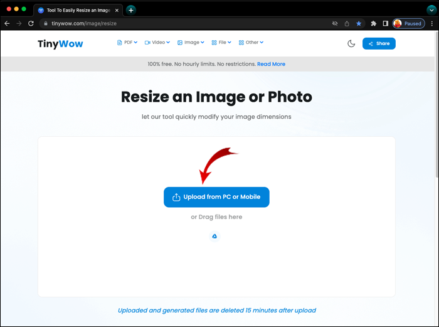Open the tab search chevron button
The image size is (439, 327).
[431, 11]
